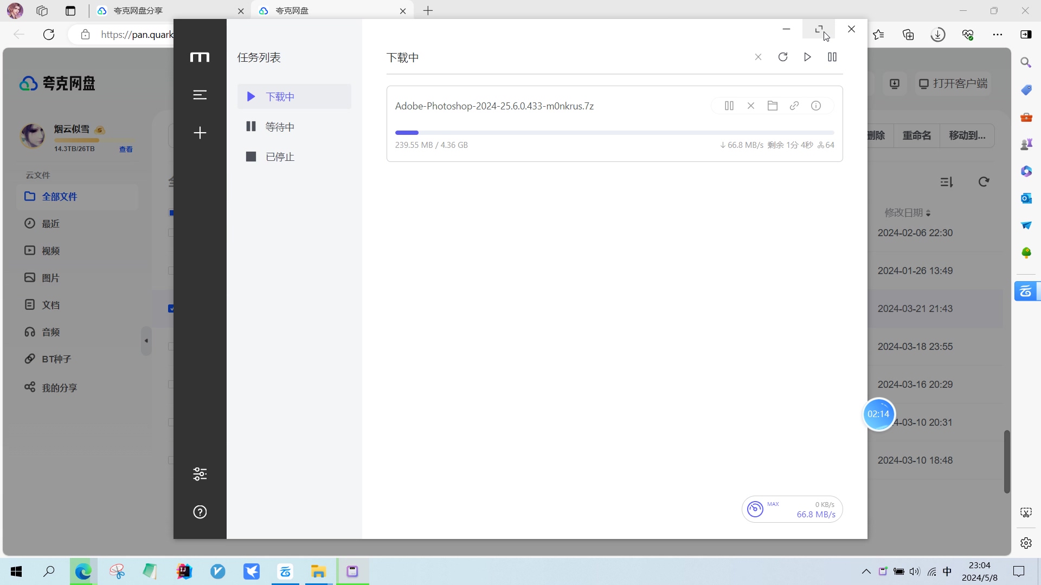The height and width of the screenshot is (585, 1041).
Task: Delete all selected tasks with toolbar X icon
Action: [758, 57]
